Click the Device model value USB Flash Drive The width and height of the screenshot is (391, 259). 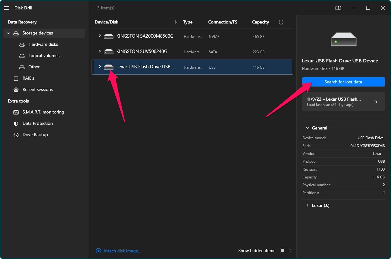coord(371,138)
